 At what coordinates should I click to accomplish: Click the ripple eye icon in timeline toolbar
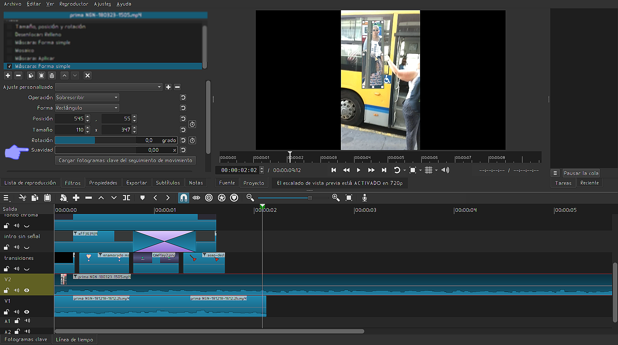[196, 198]
